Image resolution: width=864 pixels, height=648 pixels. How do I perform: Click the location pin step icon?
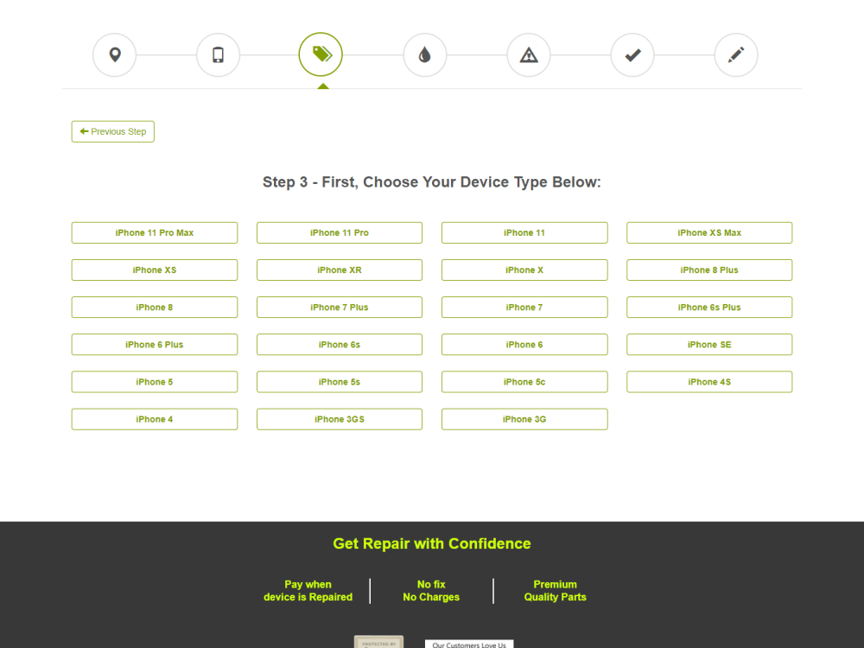pos(115,55)
